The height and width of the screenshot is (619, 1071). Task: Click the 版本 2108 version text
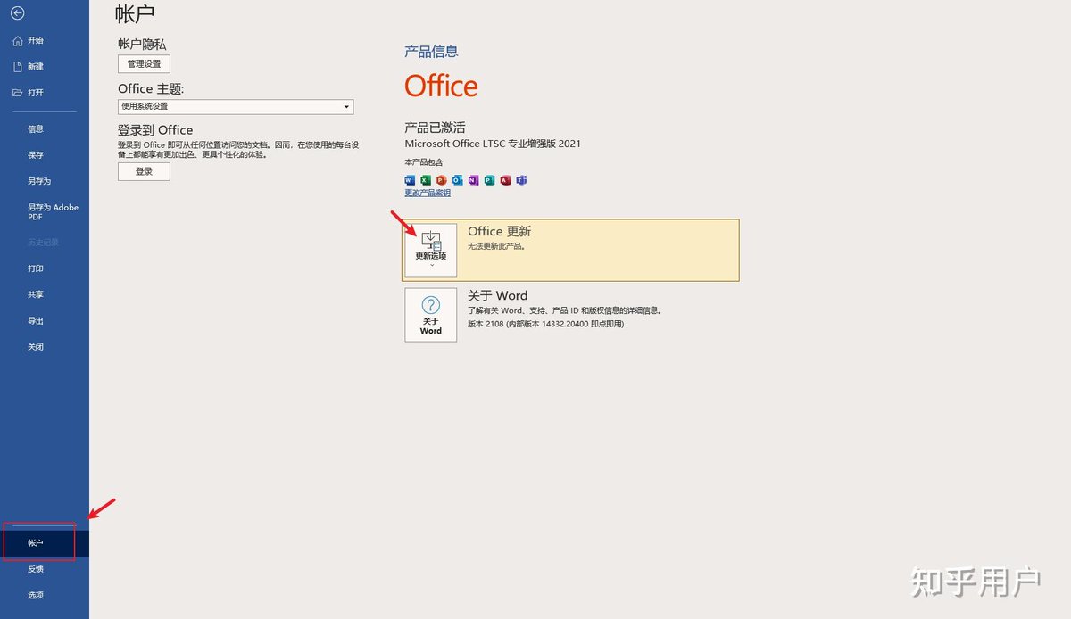pyautogui.click(x=545, y=324)
